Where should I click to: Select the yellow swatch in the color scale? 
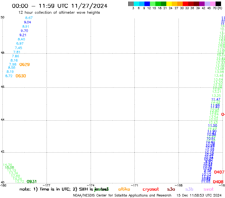(169, 4)
